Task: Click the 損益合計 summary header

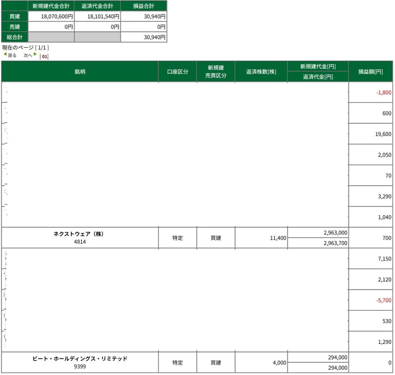Action: (x=143, y=6)
